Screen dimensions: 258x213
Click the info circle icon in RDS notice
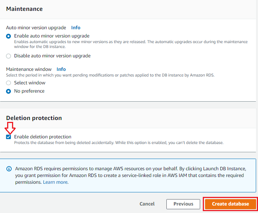[x=9, y=169]
